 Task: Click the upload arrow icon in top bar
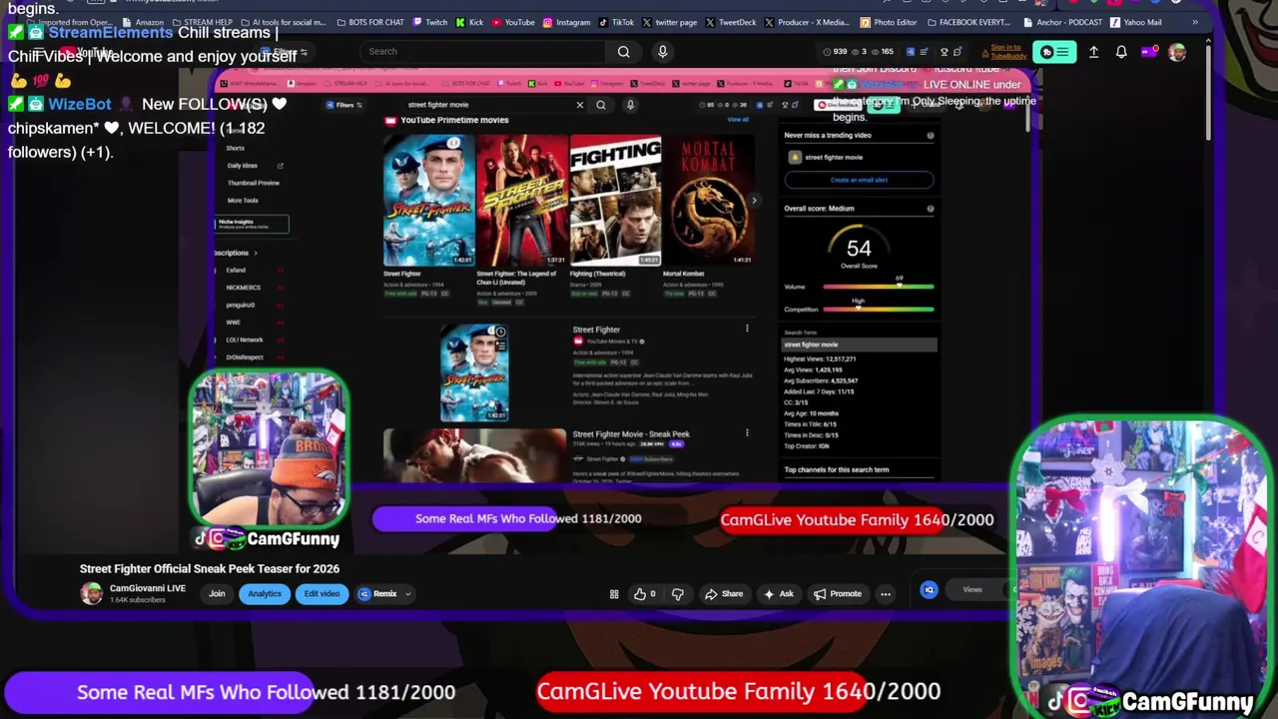coord(1093,52)
